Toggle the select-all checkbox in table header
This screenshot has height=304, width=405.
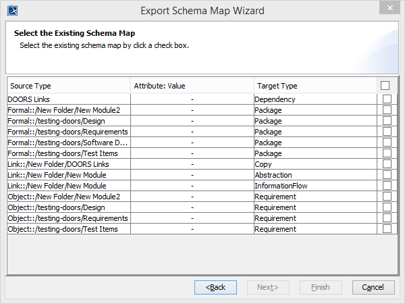coord(385,86)
